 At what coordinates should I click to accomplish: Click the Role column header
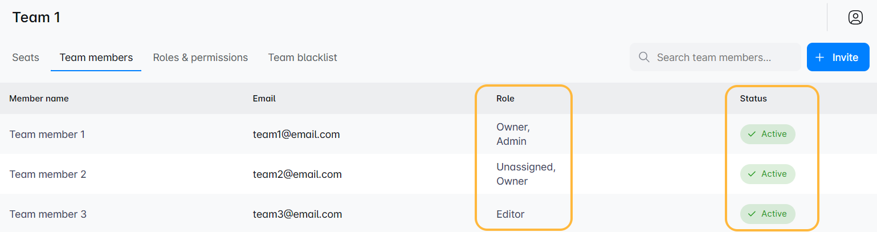coord(505,99)
